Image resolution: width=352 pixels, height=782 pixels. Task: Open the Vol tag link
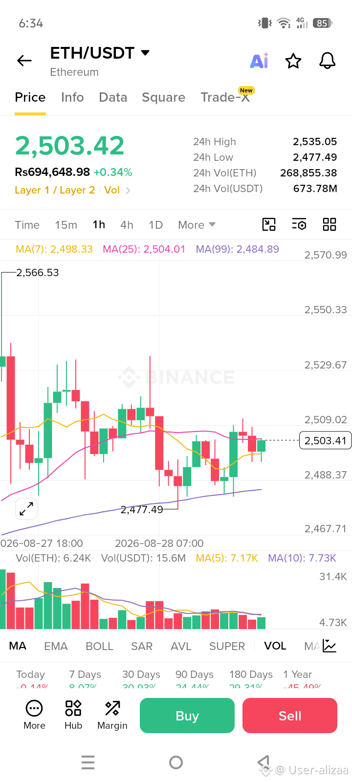112,190
